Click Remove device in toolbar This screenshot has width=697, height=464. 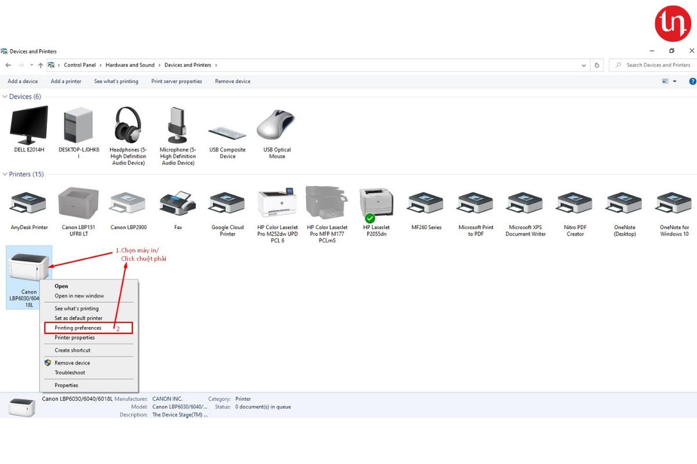pos(232,81)
